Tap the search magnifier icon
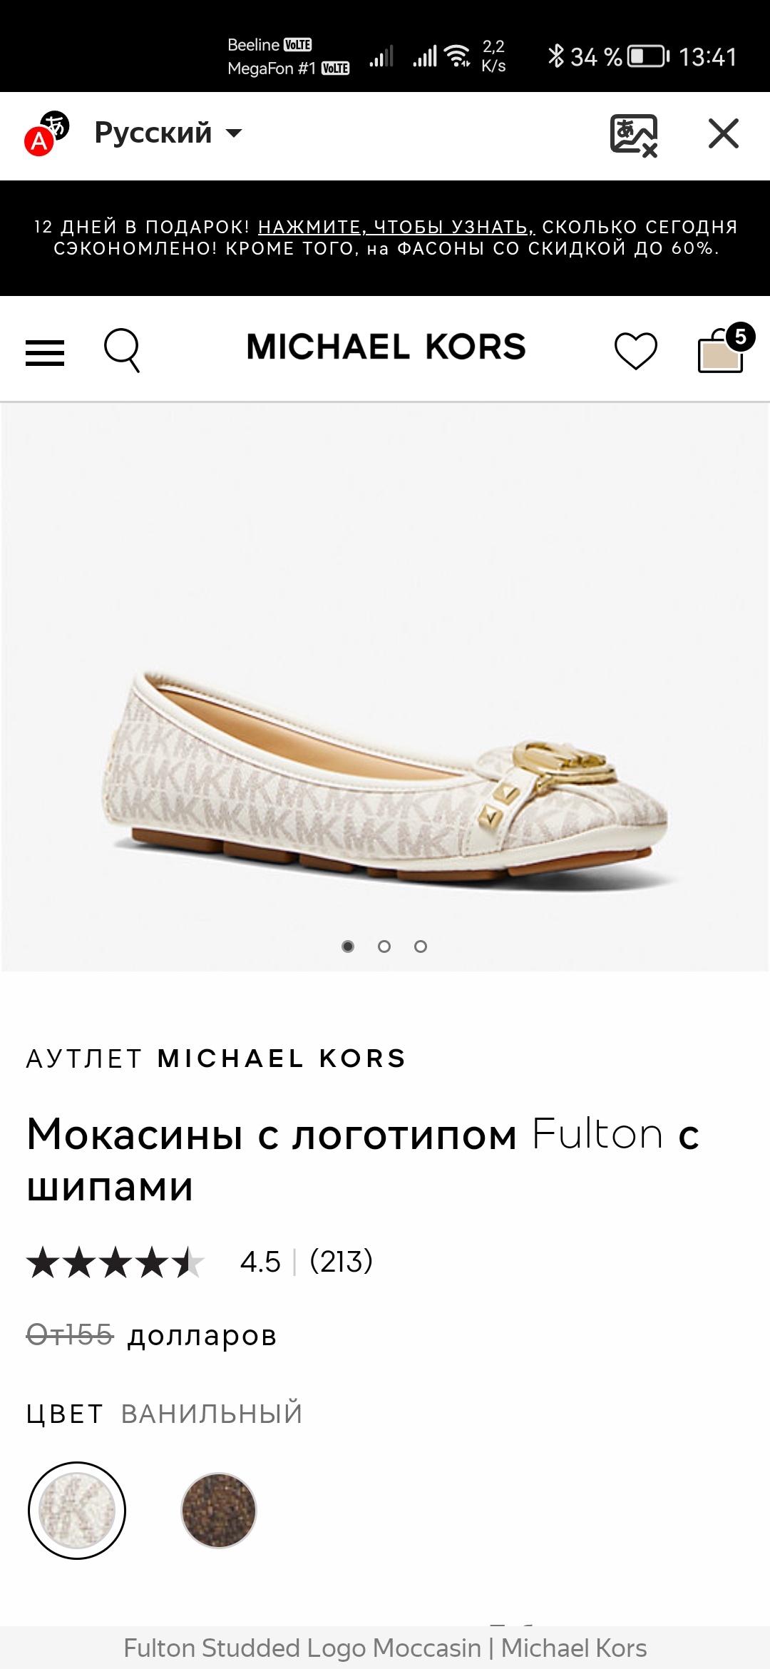This screenshot has width=770, height=1669. pos(122,349)
